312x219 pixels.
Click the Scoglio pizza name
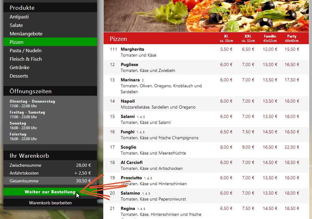point(129,147)
